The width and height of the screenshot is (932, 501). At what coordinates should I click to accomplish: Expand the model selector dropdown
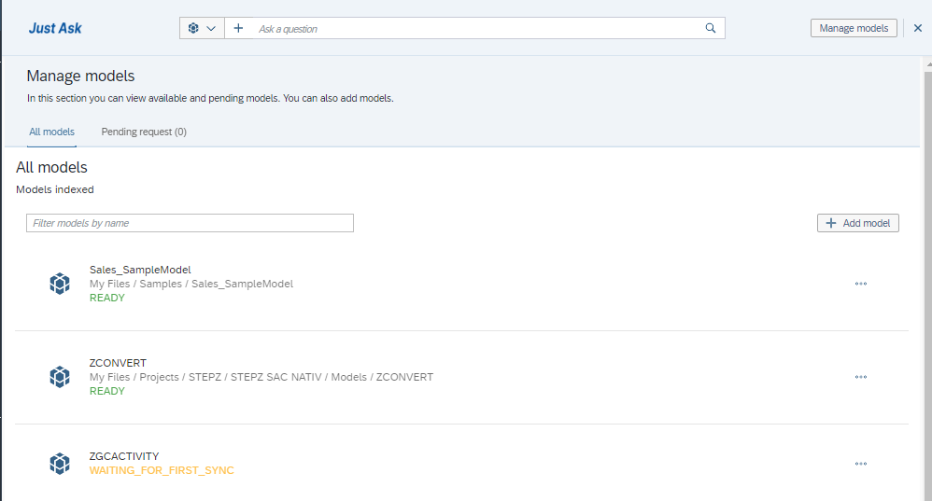[202, 29]
